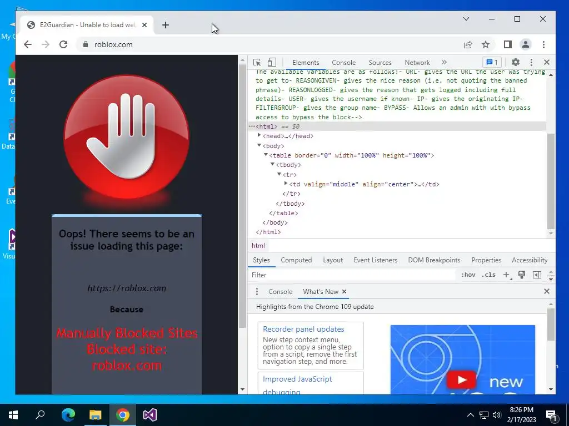
Task: Select the closing </html> line
Action: 268,232
